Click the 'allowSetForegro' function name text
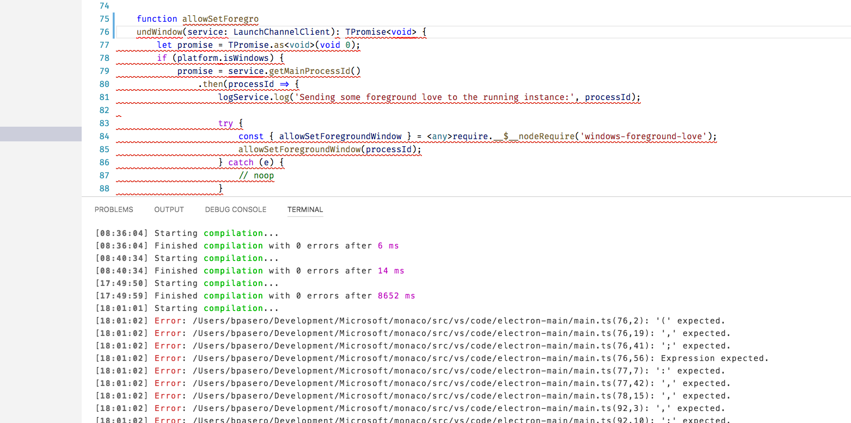The width and height of the screenshot is (851, 423). point(221,19)
